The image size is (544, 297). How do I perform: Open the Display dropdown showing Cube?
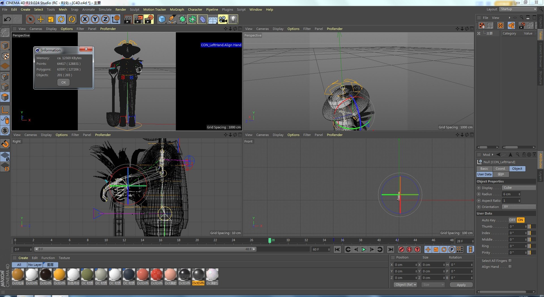[518, 188]
